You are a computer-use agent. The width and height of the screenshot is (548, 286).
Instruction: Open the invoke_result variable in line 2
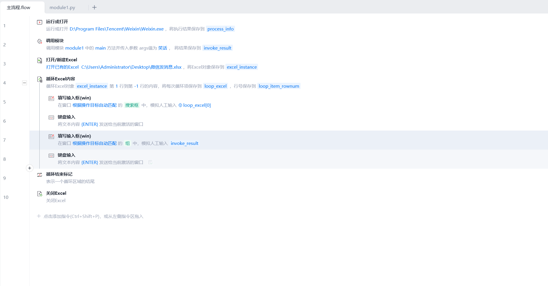click(218, 48)
